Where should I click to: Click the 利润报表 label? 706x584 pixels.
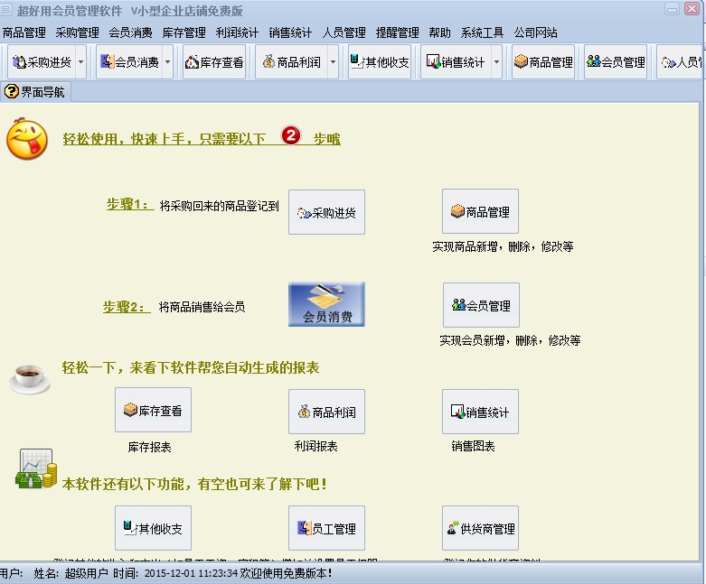pyautogui.click(x=316, y=446)
